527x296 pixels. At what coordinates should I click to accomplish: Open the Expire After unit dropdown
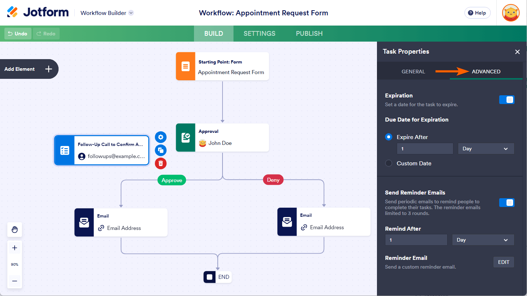[486, 149]
